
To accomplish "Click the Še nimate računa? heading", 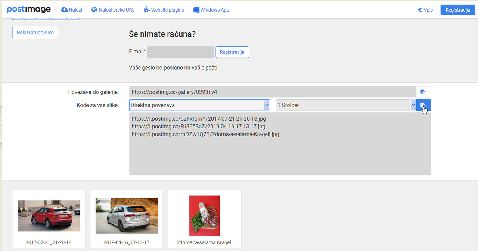I will point(162,34).
